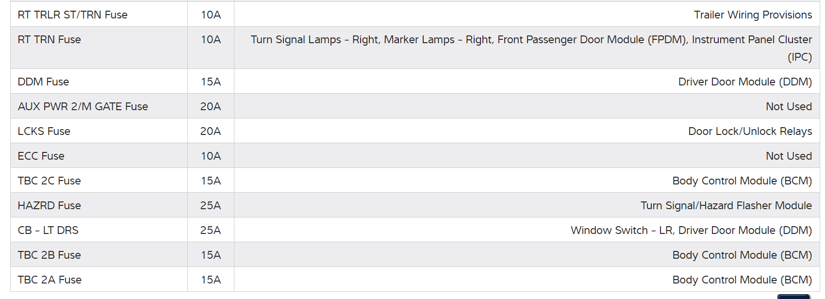Click the HAZRD Fuse name cell
The height and width of the screenshot is (299, 825).
[49, 206]
